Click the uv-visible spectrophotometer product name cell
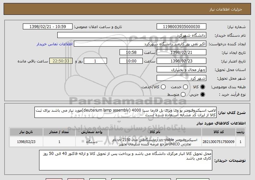Viewport: 255px width, 180px height. pos(155,142)
